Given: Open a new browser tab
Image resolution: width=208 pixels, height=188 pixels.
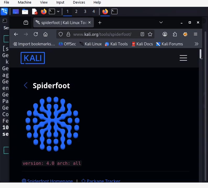Looking at the screenshot, I should coord(100,23).
